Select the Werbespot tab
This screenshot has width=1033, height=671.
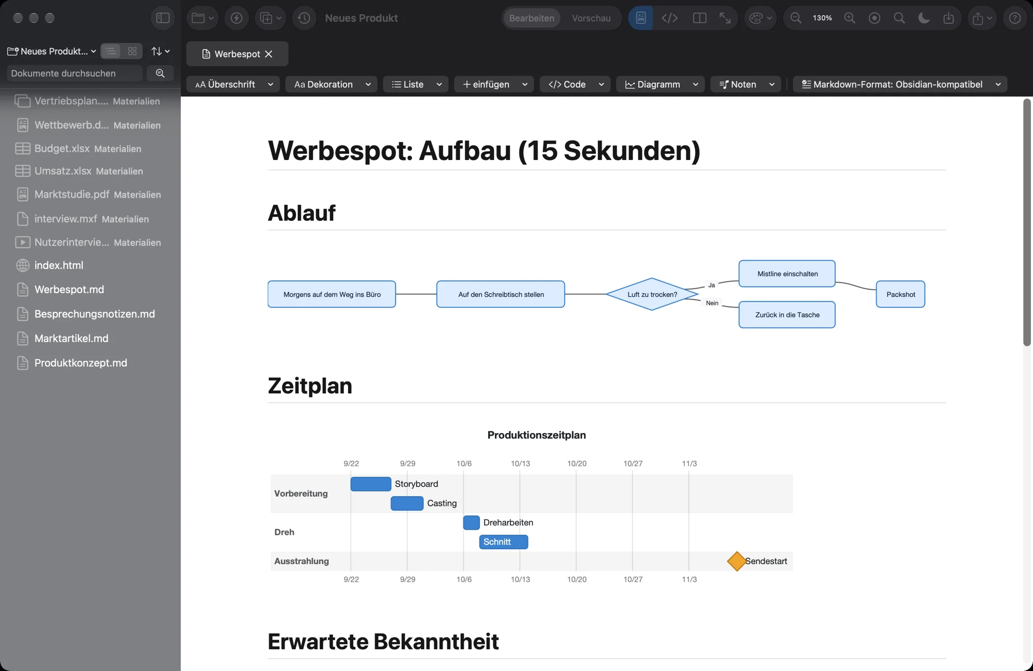coord(237,54)
